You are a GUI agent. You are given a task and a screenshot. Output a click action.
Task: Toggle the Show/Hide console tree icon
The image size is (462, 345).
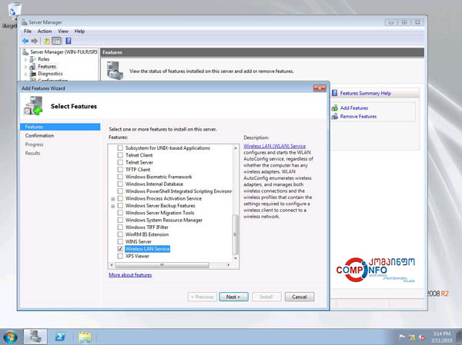tap(56, 41)
